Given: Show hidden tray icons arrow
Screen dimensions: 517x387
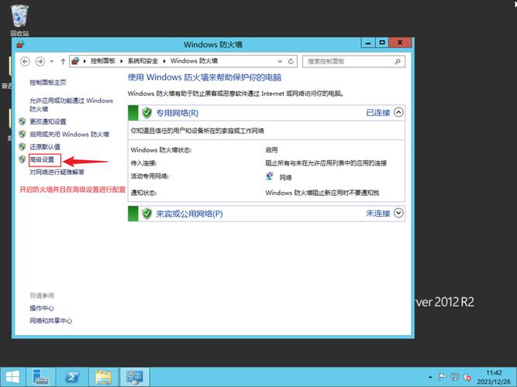Looking at the screenshot, I should tap(430, 377).
